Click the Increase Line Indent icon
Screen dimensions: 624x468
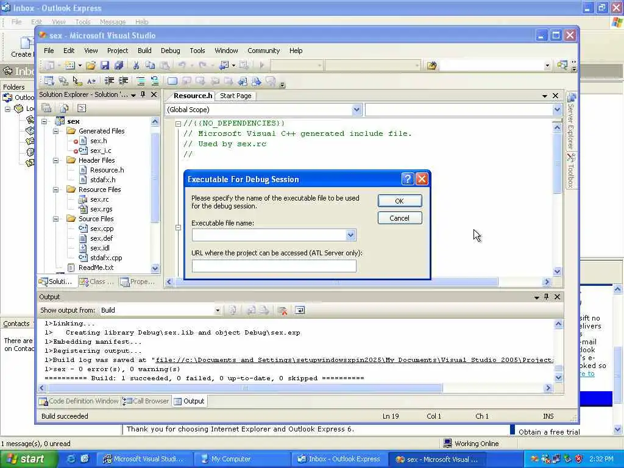click(x=123, y=81)
